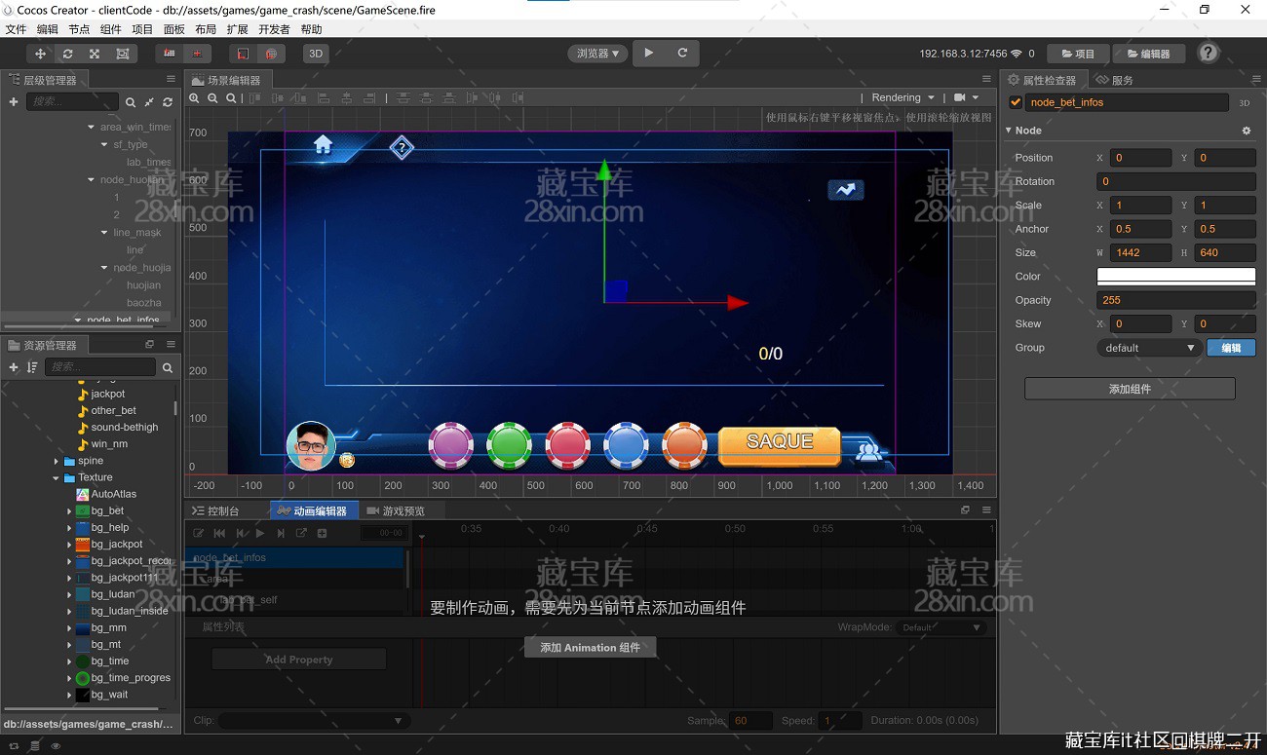Open the 节点 menu in menu bar
Viewport: 1267px width, 755px height.
[x=79, y=29]
